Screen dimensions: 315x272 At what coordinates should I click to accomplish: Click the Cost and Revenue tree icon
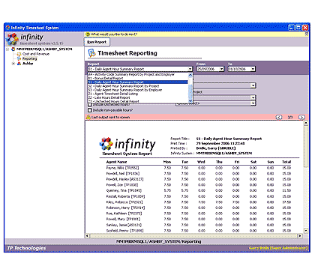19,54
